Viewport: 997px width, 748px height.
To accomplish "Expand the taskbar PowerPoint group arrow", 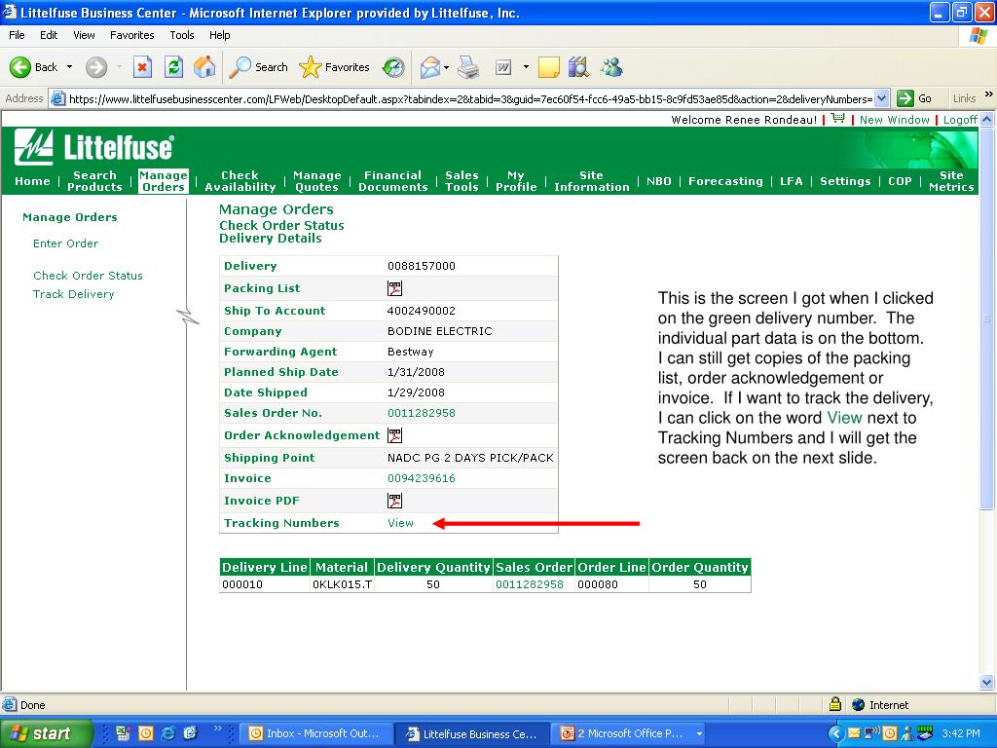I will pyautogui.click(x=699, y=733).
